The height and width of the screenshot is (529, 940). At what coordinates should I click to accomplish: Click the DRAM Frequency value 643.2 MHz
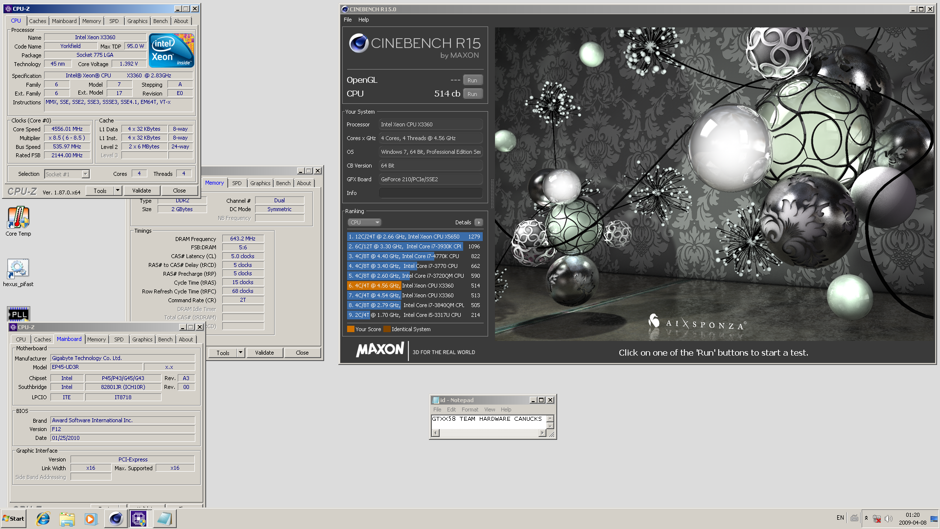pos(243,239)
